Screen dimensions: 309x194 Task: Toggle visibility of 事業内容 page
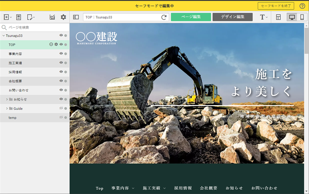coord(61,53)
